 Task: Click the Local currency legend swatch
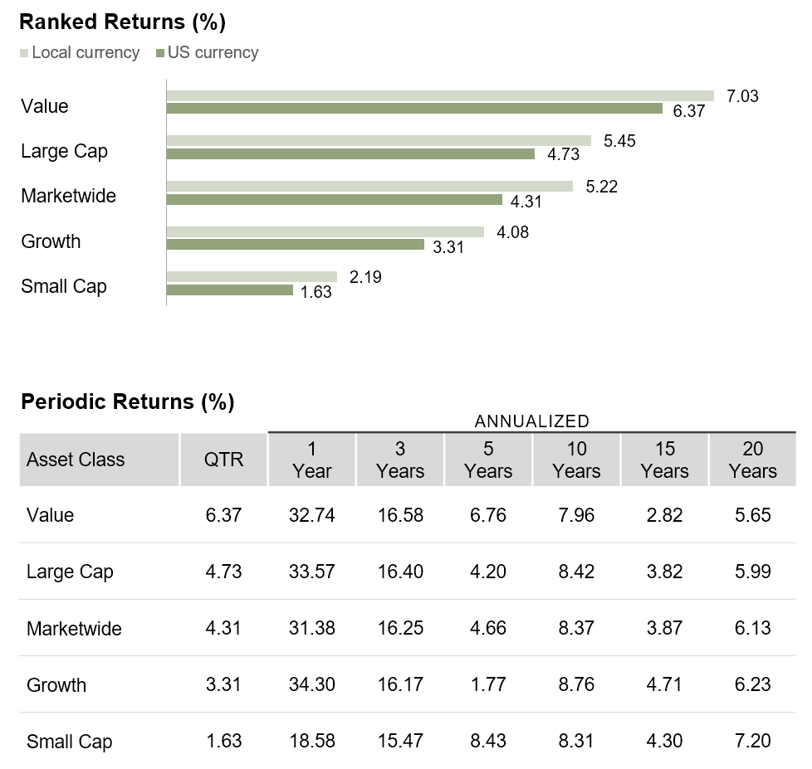click(x=24, y=54)
